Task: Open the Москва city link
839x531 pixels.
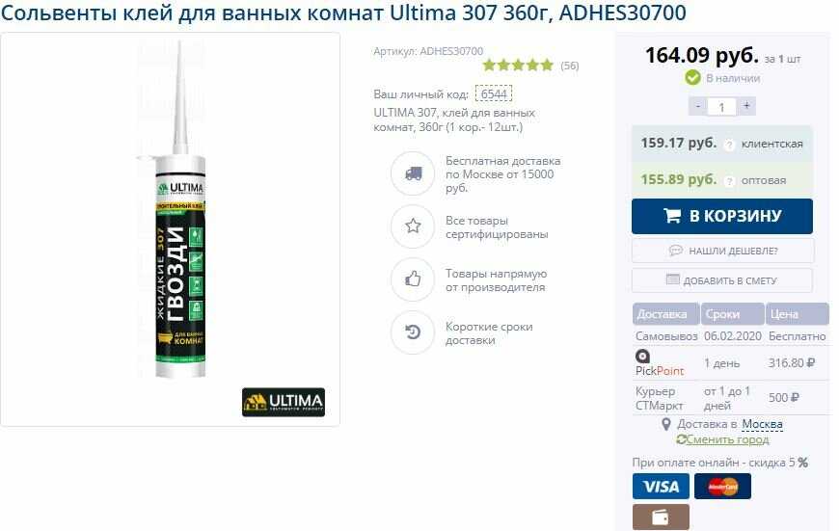Action: coord(762,424)
